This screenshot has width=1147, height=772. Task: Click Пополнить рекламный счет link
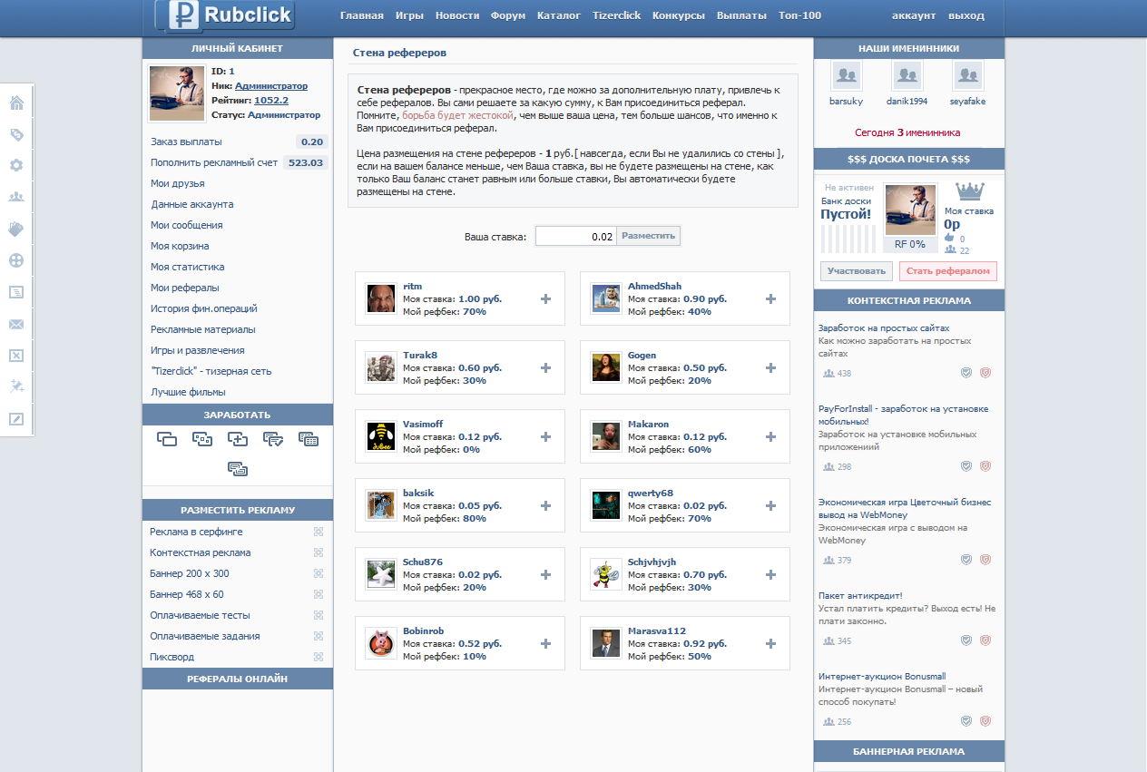(214, 162)
